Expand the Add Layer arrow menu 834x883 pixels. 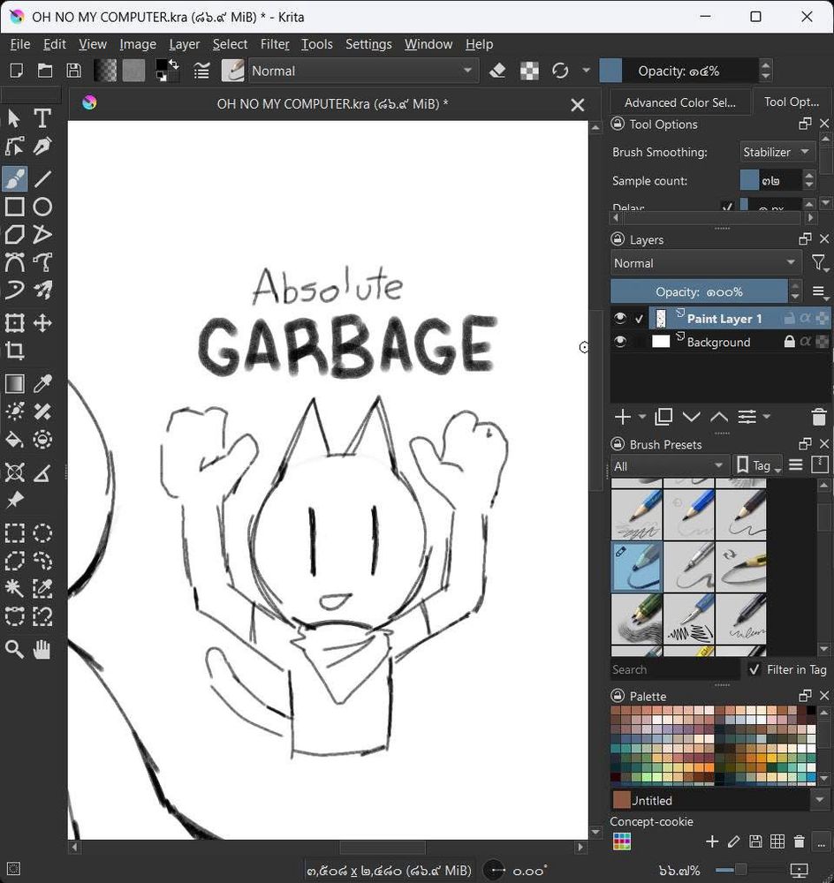click(x=642, y=417)
